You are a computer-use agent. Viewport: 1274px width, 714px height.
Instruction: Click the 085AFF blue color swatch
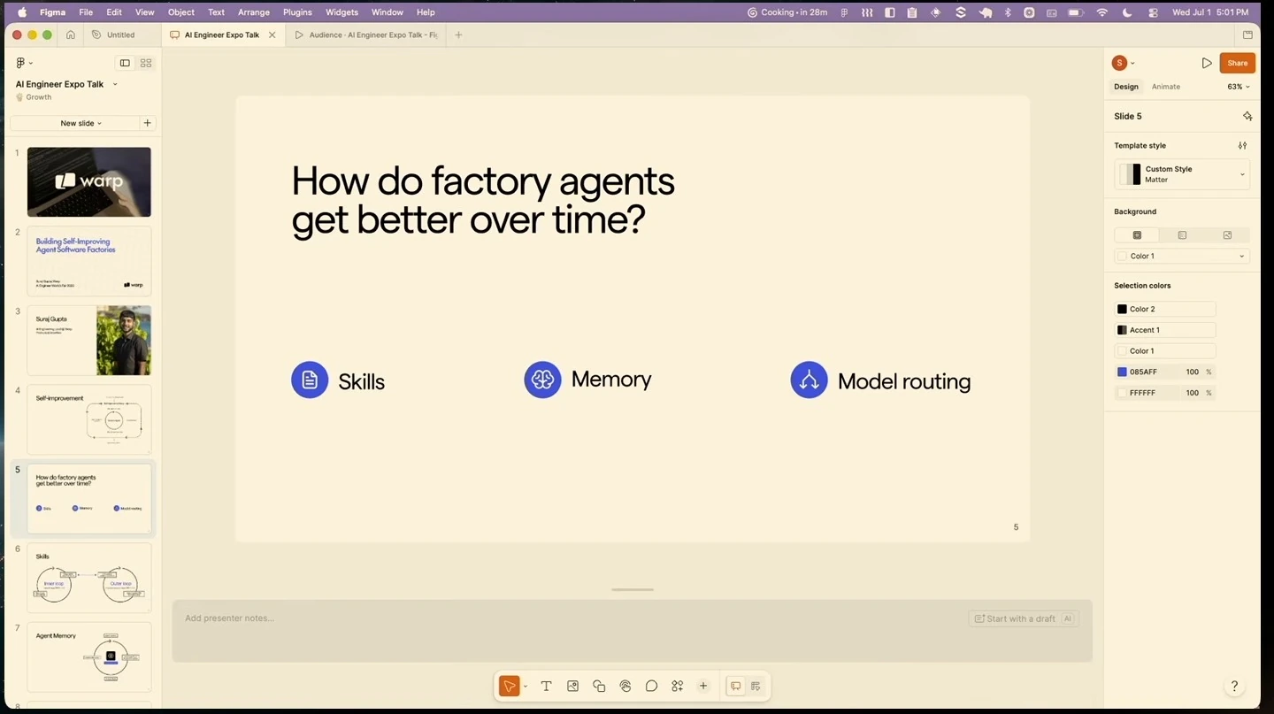[1122, 372]
